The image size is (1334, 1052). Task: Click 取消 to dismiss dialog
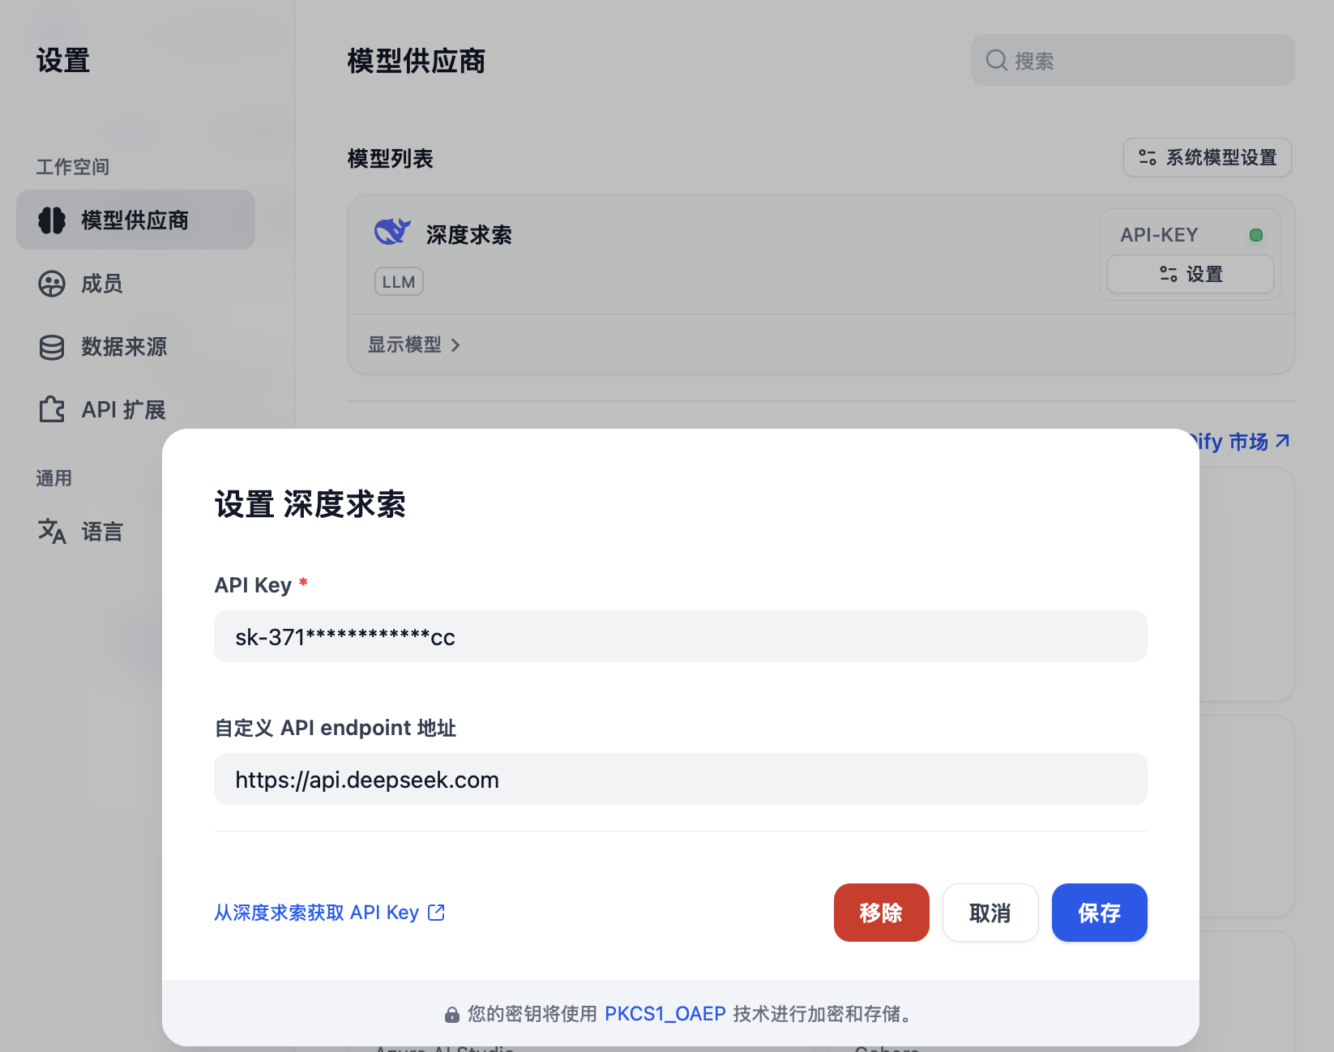pyautogui.click(x=990, y=913)
